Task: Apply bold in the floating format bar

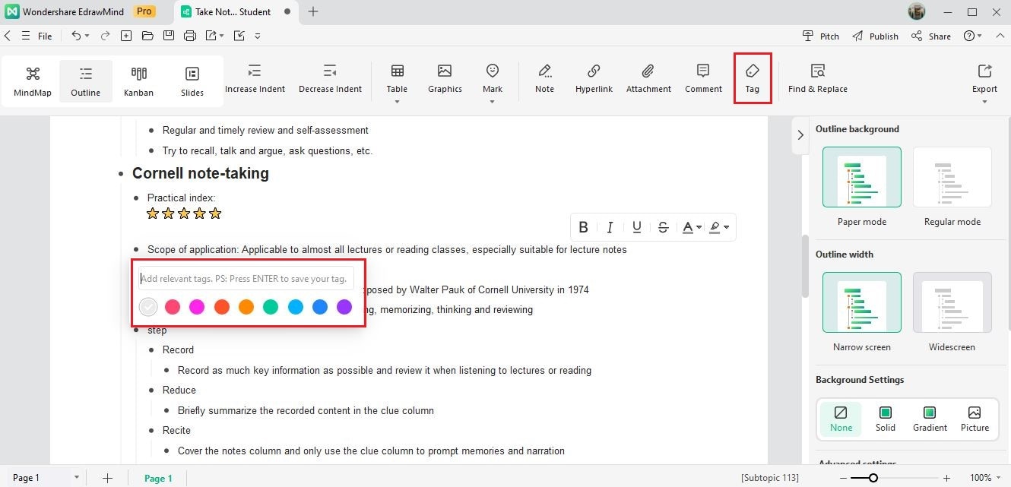Action: [x=584, y=227]
